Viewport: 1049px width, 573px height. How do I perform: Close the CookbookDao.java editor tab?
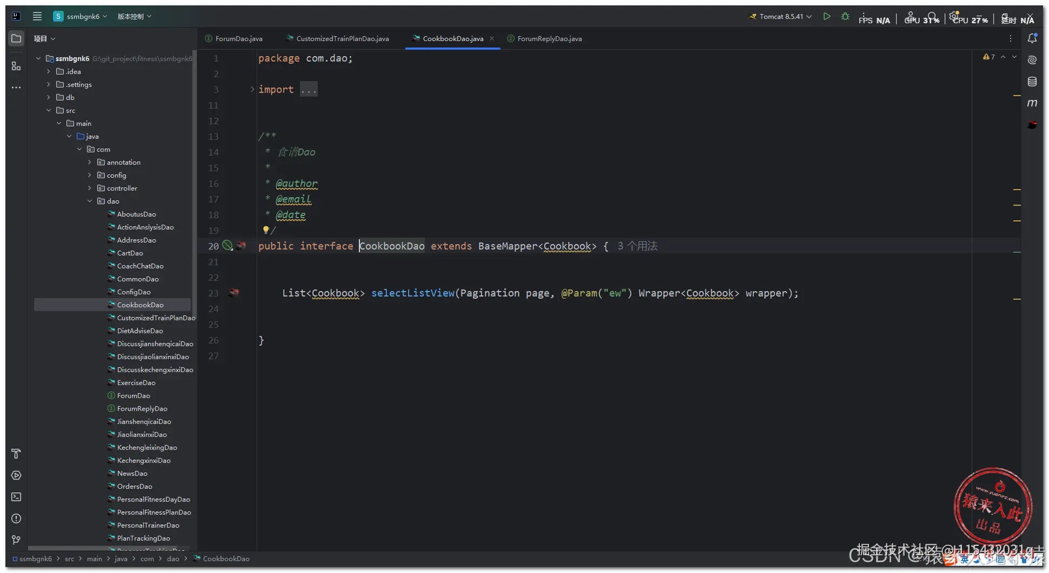coord(492,38)
